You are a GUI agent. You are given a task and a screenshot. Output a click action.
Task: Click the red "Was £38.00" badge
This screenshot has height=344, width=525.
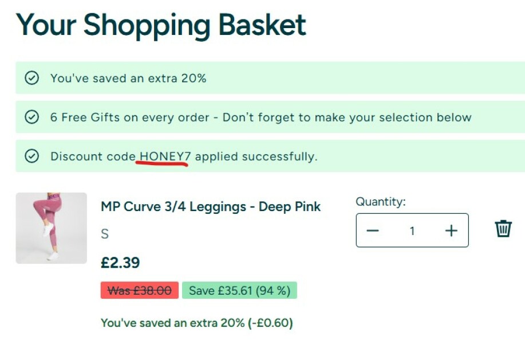(x=139, y=291)
